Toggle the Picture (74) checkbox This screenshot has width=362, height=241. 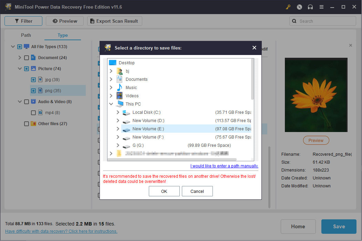[27, 69]
